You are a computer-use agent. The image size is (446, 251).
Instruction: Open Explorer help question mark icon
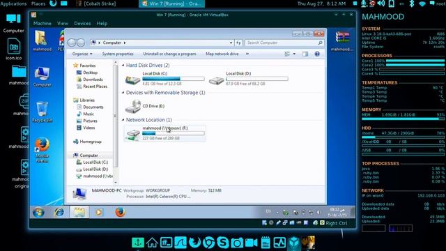coord(317,54)
